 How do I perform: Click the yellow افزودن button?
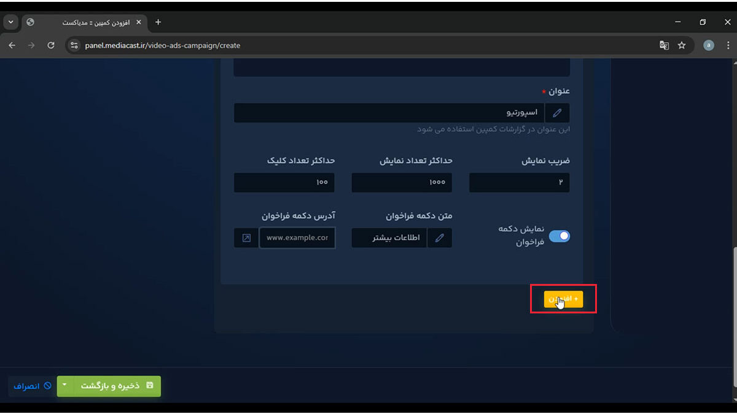point(563,299)
